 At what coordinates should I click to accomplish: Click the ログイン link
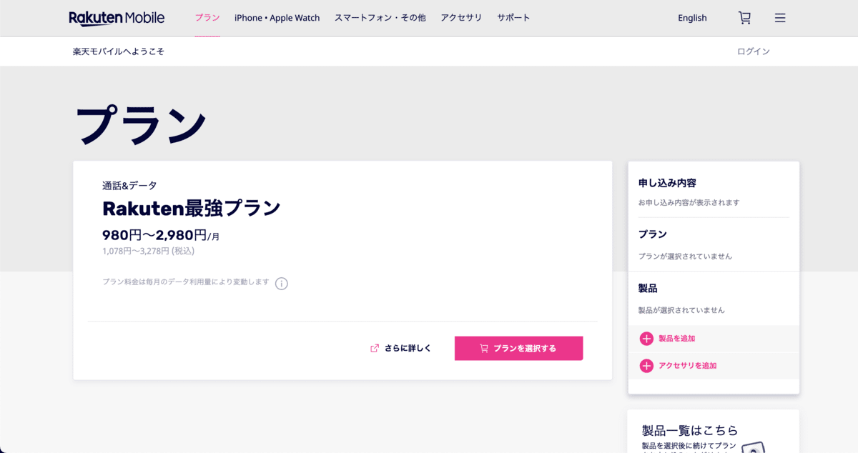[x=754, y=51]
